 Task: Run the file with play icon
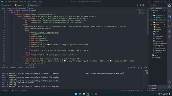point(138,5)
